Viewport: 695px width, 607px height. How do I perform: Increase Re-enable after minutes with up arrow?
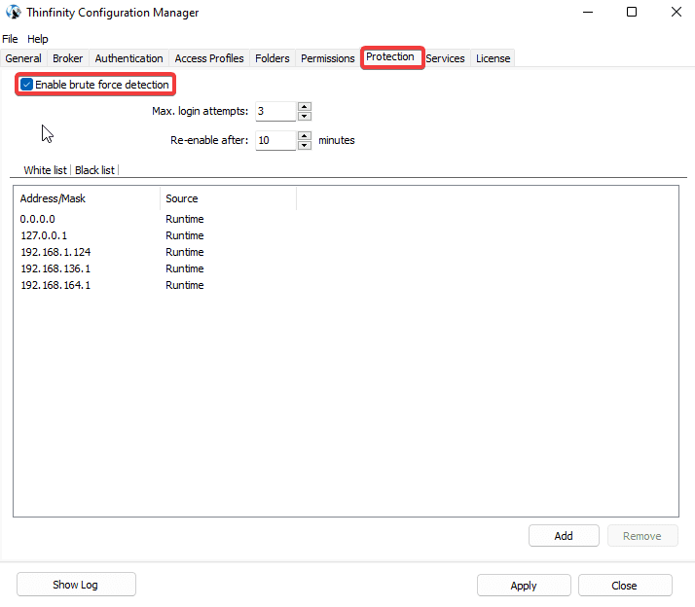[305, 135]
